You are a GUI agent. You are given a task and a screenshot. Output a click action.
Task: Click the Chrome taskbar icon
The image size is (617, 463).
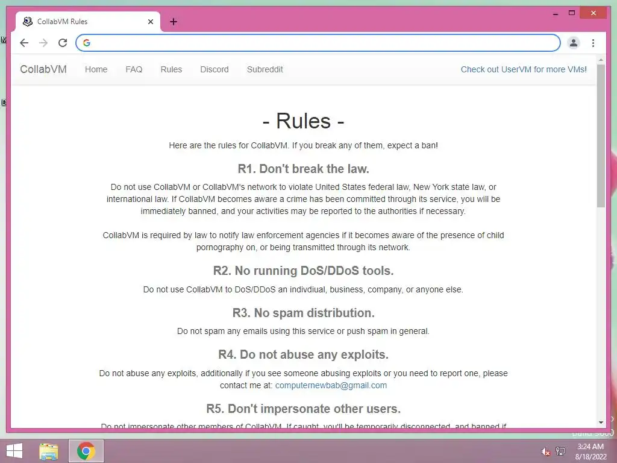click(x=86, y=451)
